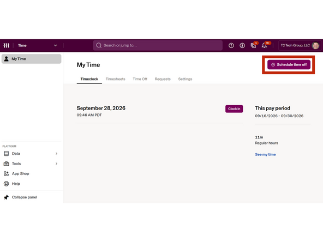This screenshot has height=242, width=323.
Task: Click the plus icon in Schedule time off
Action: point(273,65)
